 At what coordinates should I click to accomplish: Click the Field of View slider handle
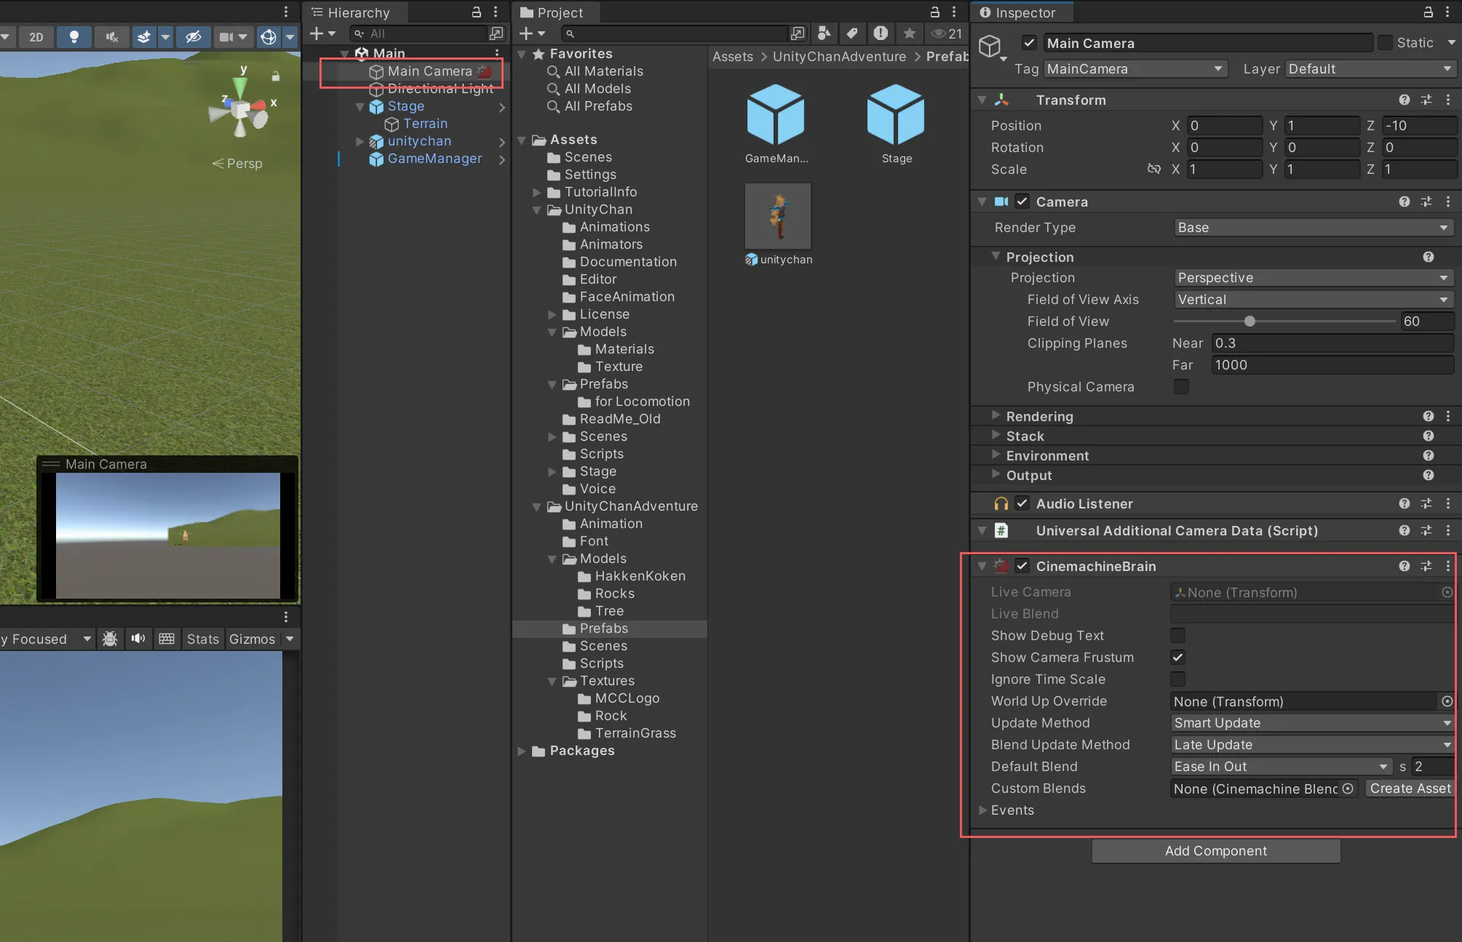pos(1250,321)
